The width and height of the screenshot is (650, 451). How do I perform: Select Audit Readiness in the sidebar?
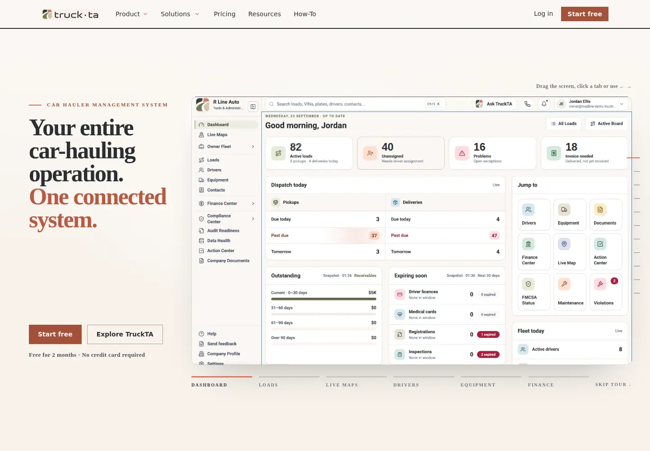(x=227, y=230)
